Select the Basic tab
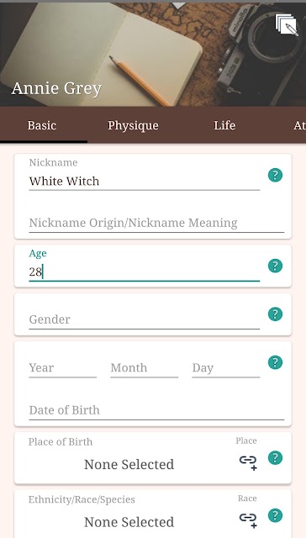The image size is (306, 538). coord(42,125)
